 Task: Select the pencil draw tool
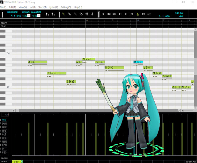69,14
